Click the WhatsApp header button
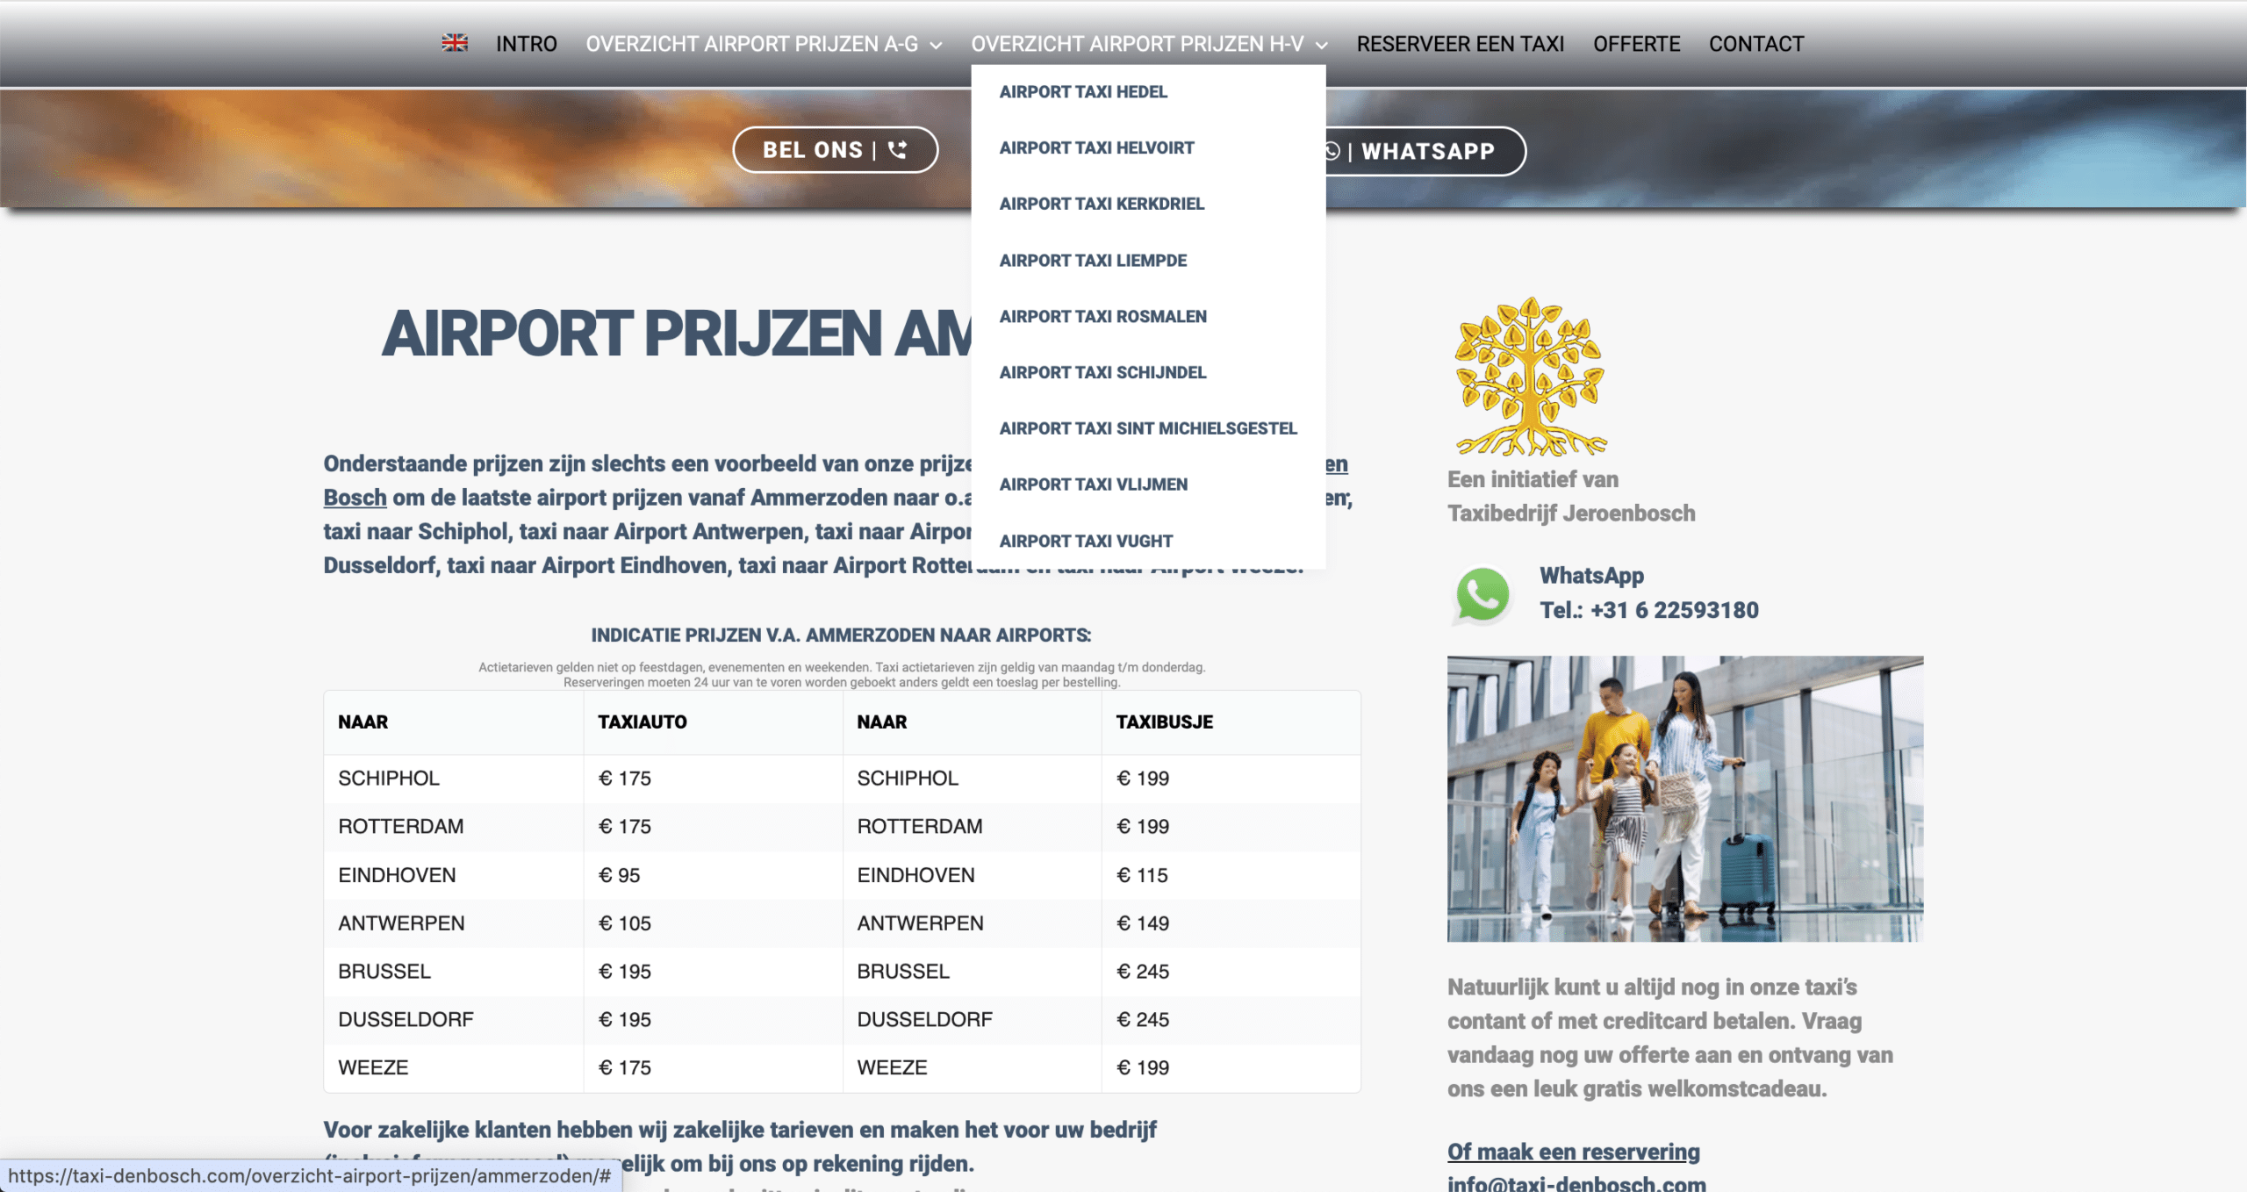Viewport: 2247px width, 1192px height. point(1425,151)
